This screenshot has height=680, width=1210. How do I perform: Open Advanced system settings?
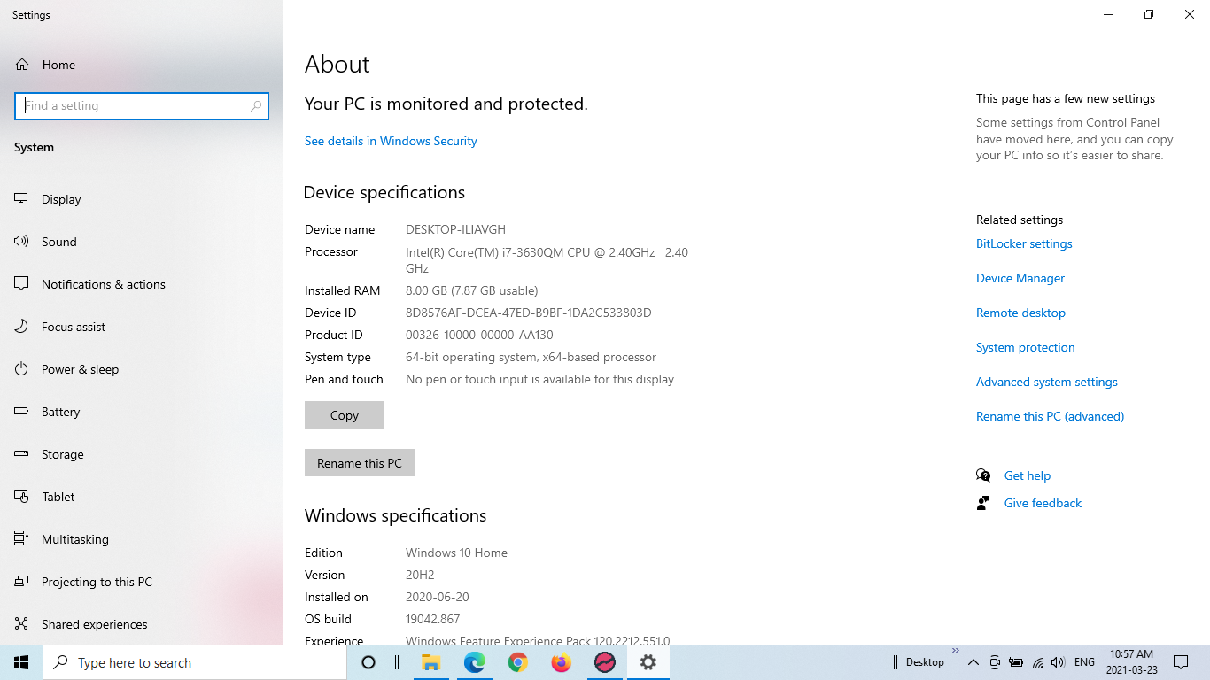[x=1047, y=382]
